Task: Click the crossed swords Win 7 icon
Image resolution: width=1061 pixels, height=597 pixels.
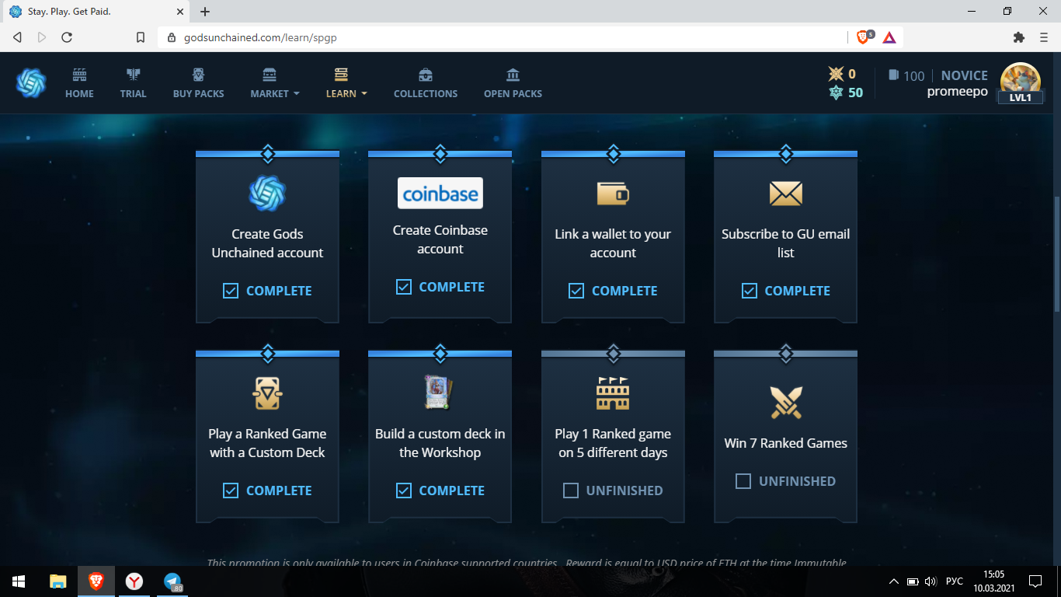Action: pos(785,403)
